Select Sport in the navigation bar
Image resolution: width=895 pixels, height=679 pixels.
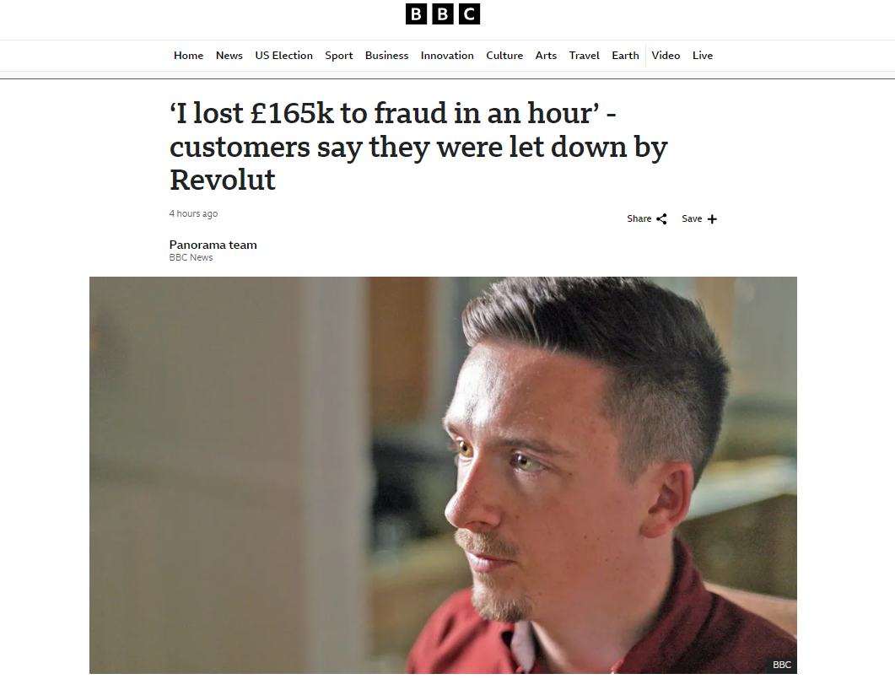coord(338,56)
